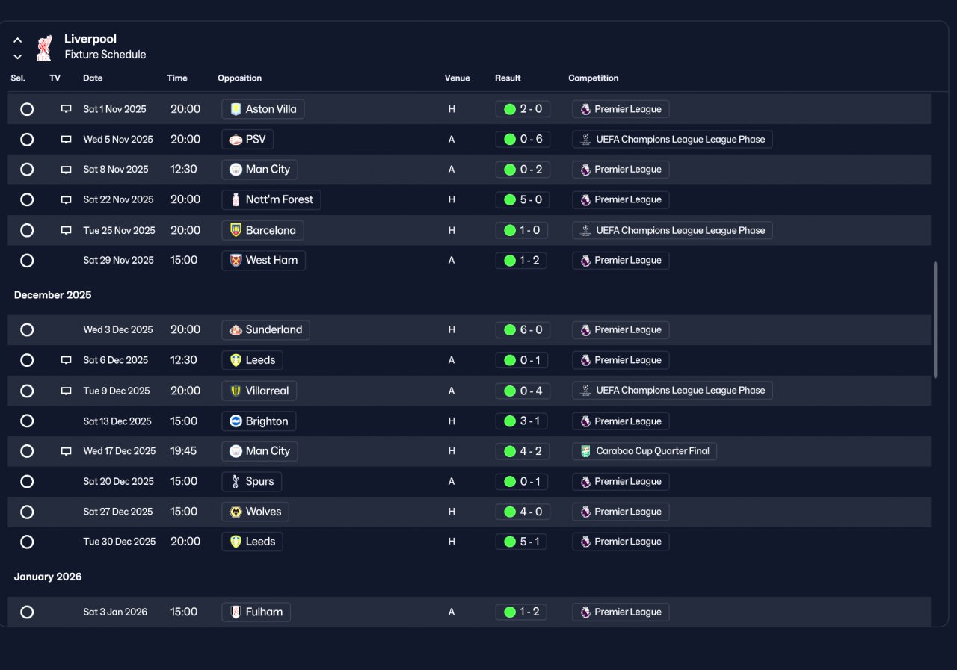The image size is (957, 670).
Task: Click the Champions League logo on Villarreal row
Action: tap(586, 391)
